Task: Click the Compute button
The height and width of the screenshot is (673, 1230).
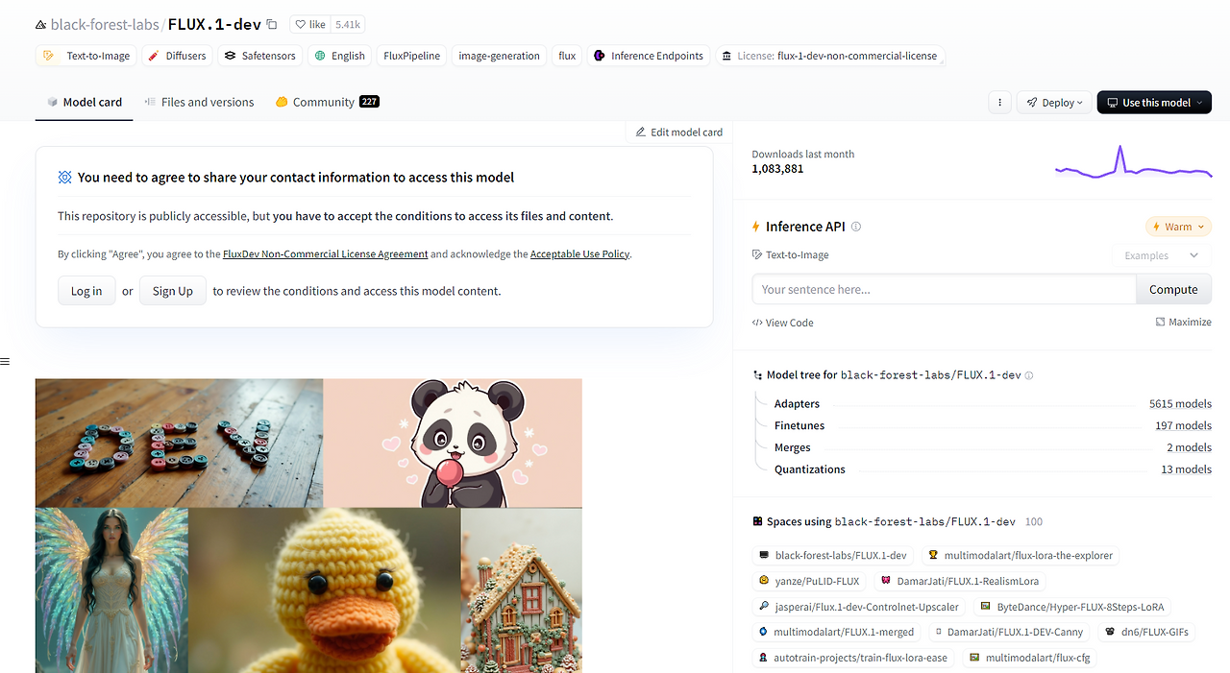Action: point(1173,289)
